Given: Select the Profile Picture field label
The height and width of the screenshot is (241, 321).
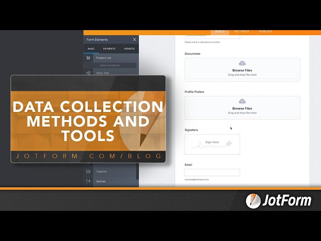Looking at the screenshot, I should click(194, 92).
